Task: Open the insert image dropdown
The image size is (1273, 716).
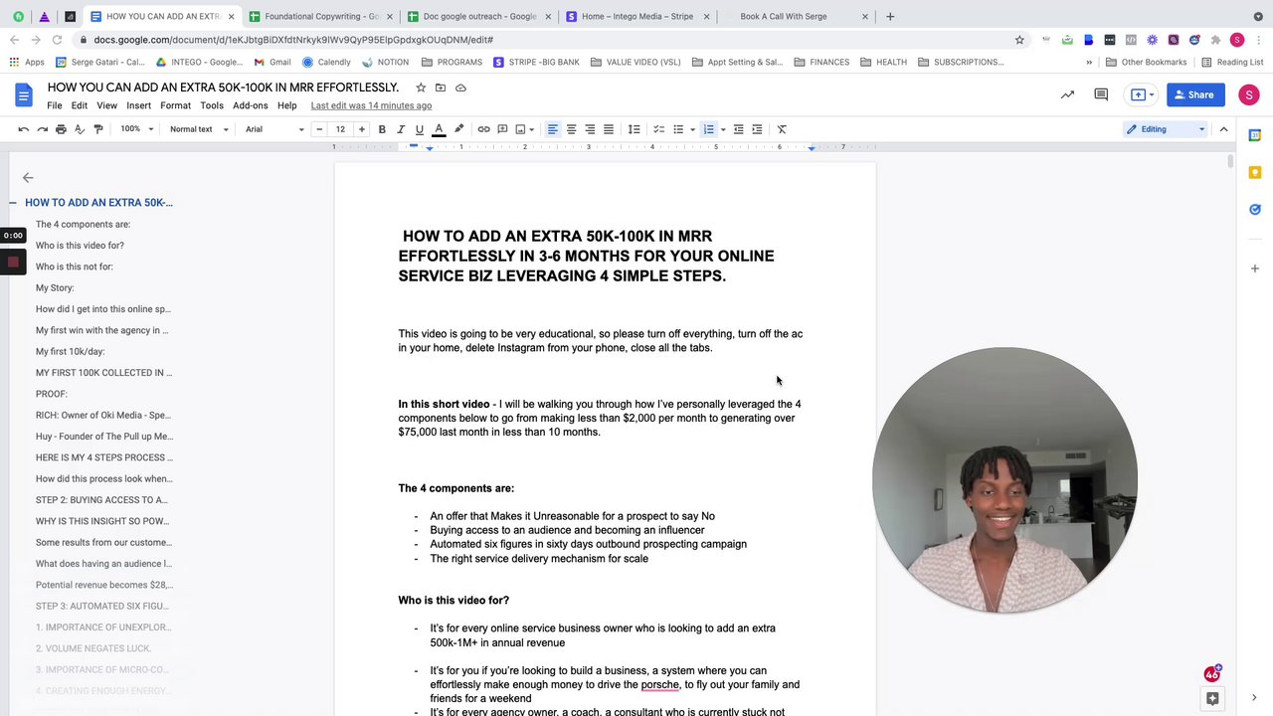Action: 524,129
